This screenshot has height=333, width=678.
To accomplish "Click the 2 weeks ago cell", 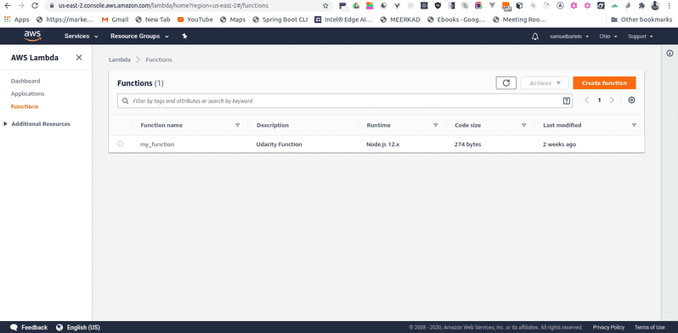I will point(560,144).
